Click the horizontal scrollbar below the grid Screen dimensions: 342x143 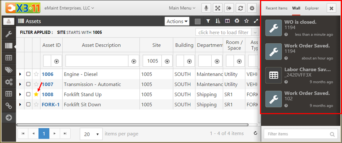[132, 125]
